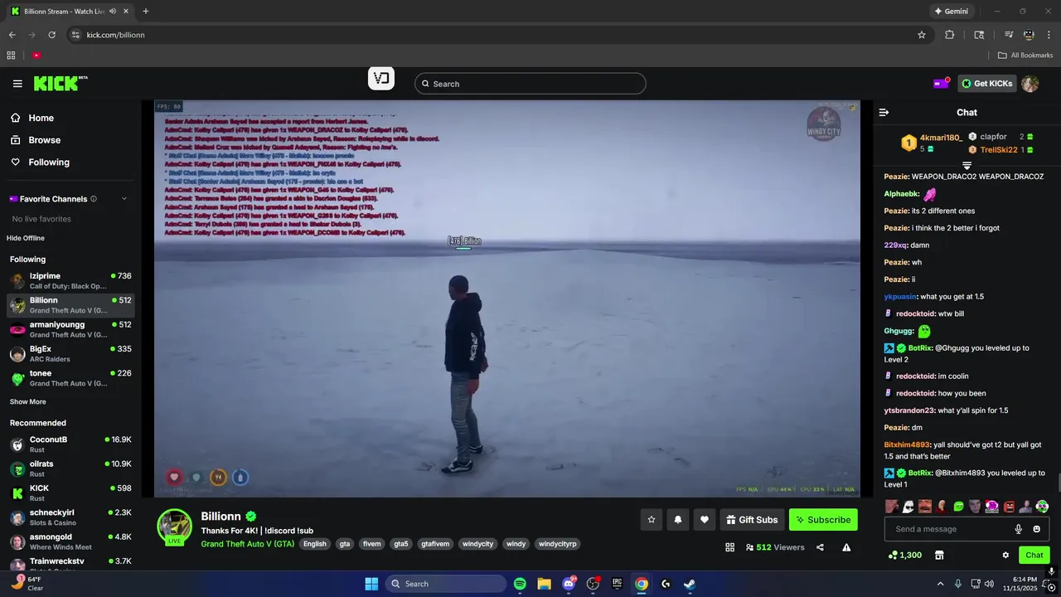Click the heart follow icon
The image size is (1061, 597).
[x=705, y=520]
